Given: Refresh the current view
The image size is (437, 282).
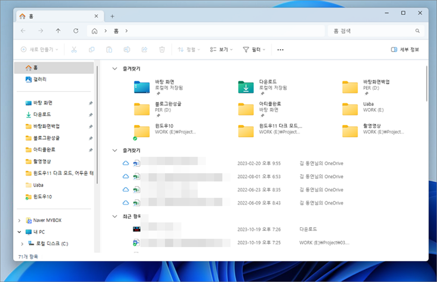Looking at the screenshot, I should pos(76,31).
